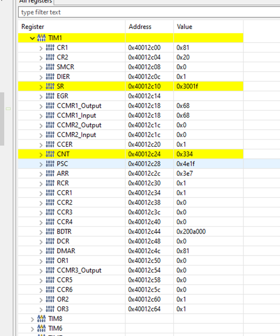Click the OR2 register icon
280x336 pixels.
(x=50, y=299)
